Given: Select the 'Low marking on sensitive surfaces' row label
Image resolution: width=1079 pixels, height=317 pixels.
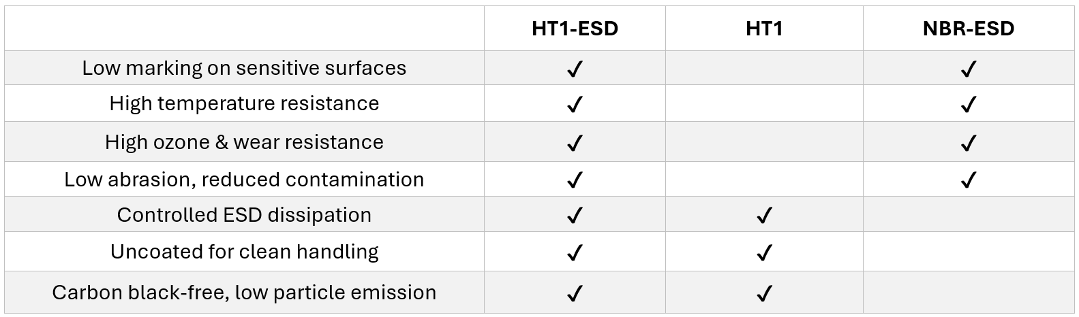Looking at the screenshot, I should tap(244, 68).
